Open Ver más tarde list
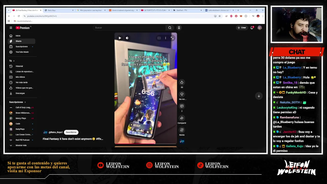 click(21, 82)
